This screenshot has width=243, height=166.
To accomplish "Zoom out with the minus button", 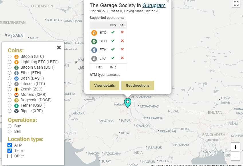I will pos(235,156).
